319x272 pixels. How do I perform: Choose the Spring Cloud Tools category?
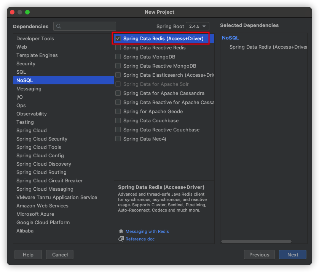coord(64,147)
